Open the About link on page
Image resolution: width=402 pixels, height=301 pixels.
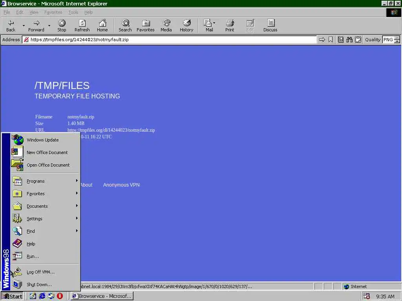(86, 185)
